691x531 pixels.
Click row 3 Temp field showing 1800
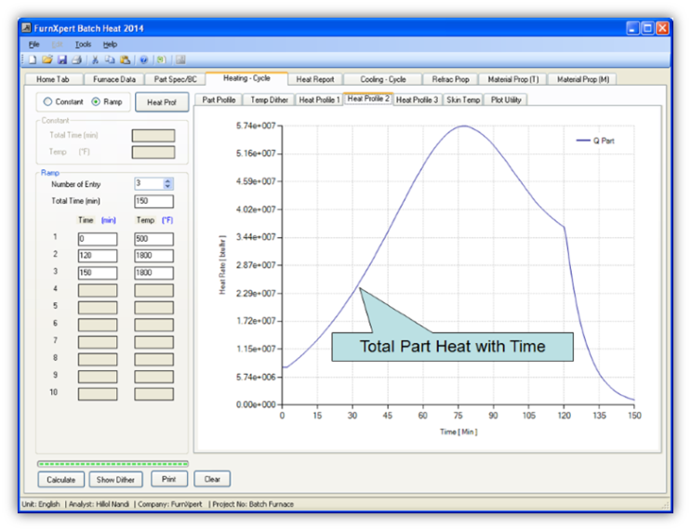153,272
